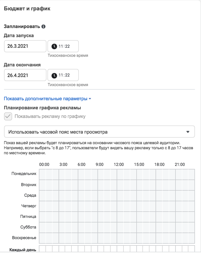Click the info icon next to Запланировать
This screenshot has height=253, width=201.
click(43, 27)
